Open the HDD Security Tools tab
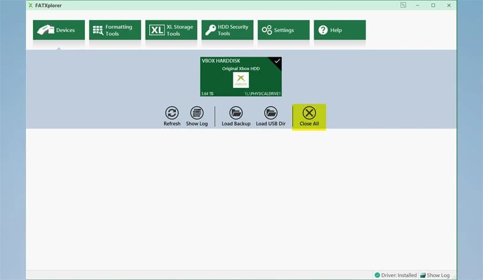The image size is (483, 280). [x=227, y=30]
